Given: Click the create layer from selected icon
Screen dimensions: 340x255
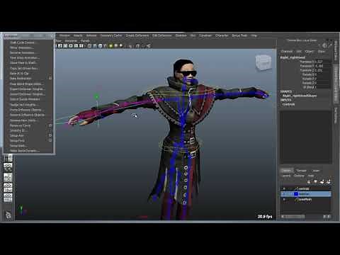Looking at the screenshot, I should [329, 182].
